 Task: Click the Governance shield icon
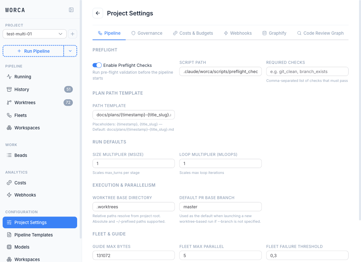(x=133, y=33)
